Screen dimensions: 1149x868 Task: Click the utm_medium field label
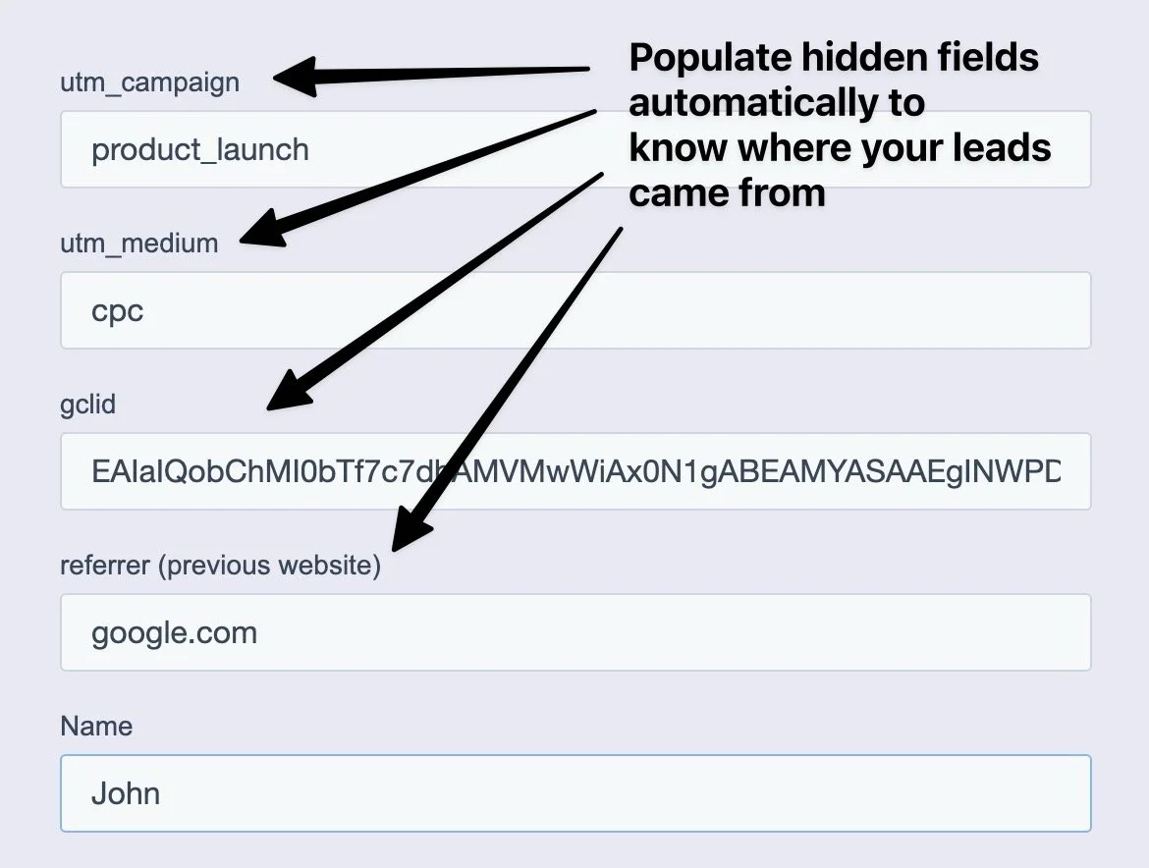[x=139, y=243]
